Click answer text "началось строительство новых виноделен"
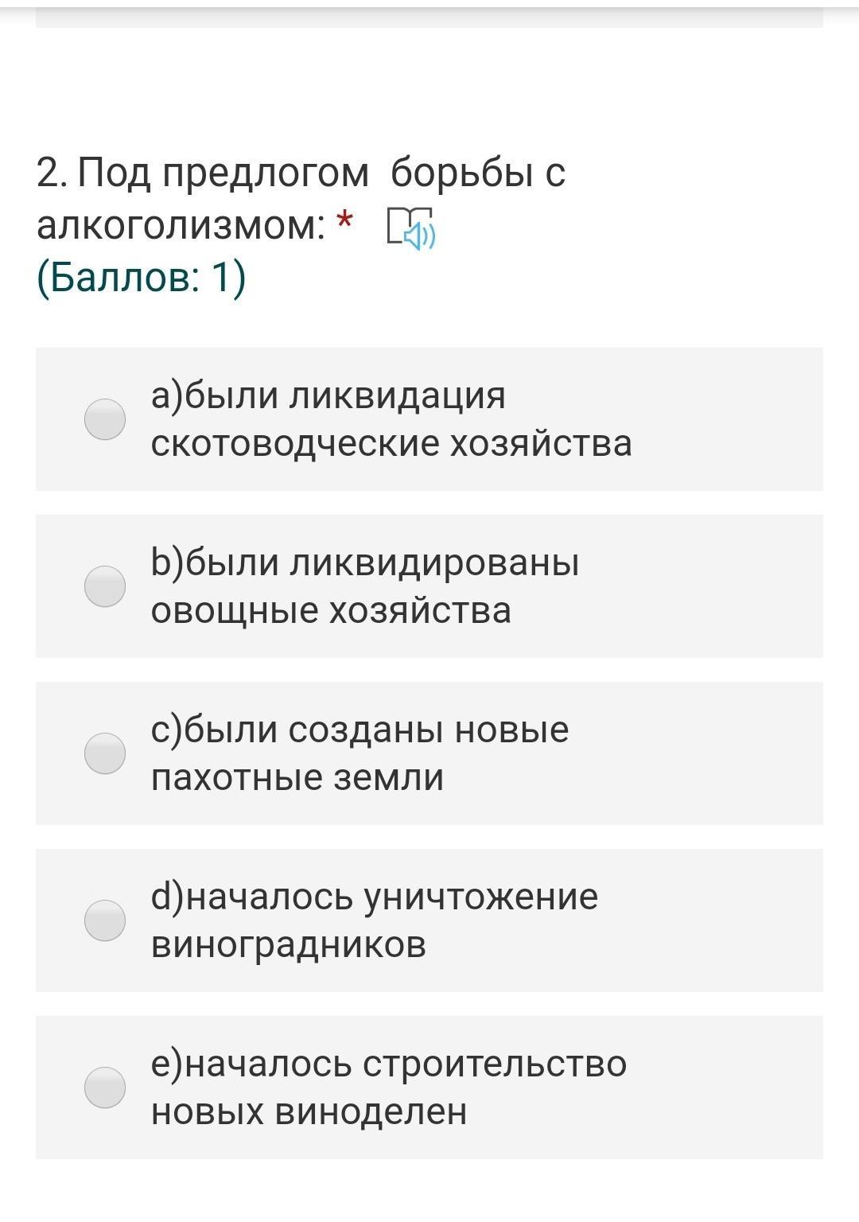This screenshot has height=1222, width=859. (x=388, y=1088)
